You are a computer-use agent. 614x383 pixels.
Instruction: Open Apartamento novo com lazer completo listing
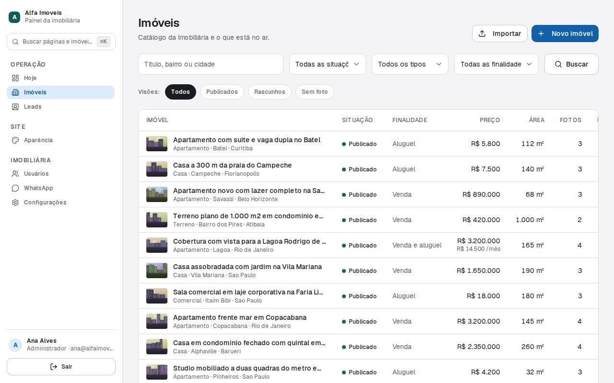pos(249,191)
